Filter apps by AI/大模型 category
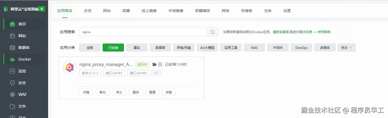The height and width of the screenshot is (118, 388). [207, 48]
